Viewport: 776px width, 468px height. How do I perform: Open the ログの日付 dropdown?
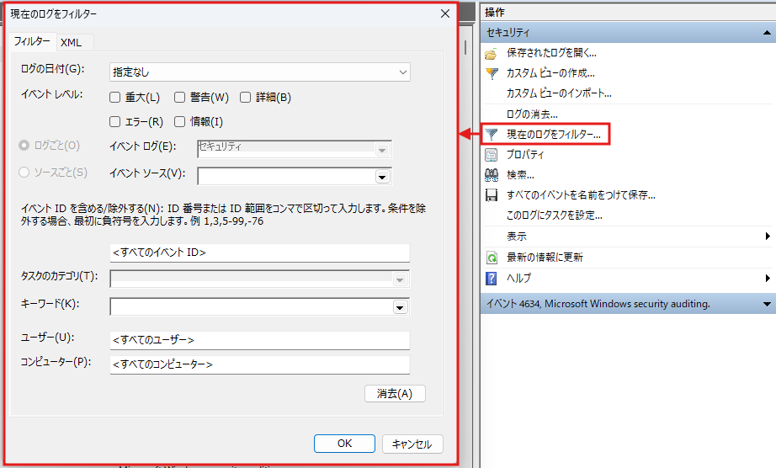(x=259, y=72)
